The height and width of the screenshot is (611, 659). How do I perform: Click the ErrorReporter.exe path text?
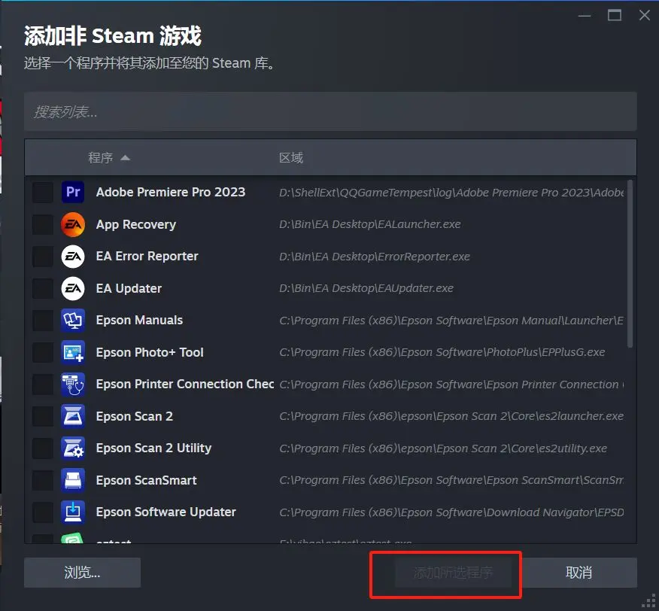[x=375, y=257]
